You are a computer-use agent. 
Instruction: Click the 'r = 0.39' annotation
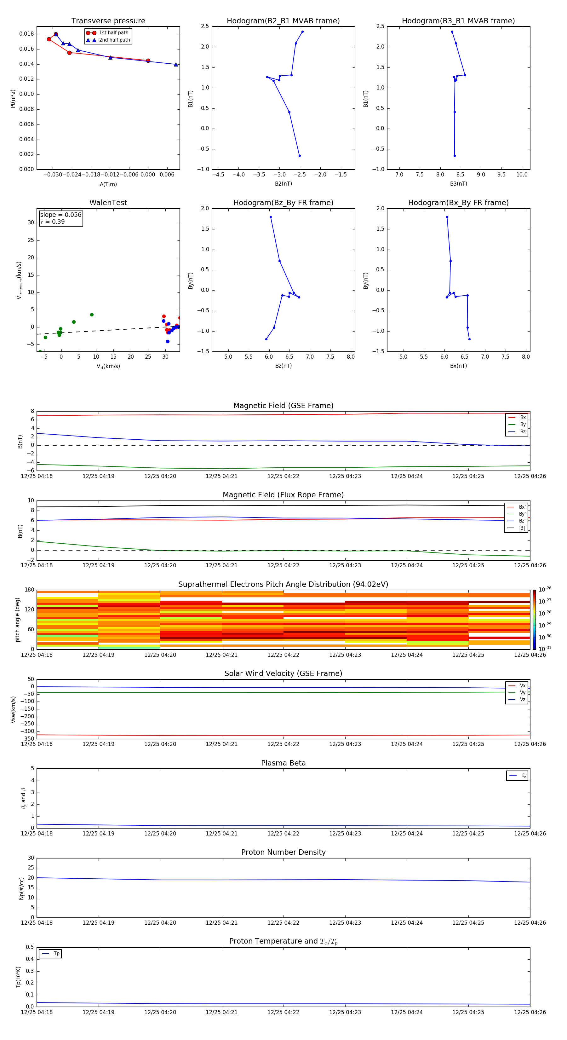click(x=53, y=222)
